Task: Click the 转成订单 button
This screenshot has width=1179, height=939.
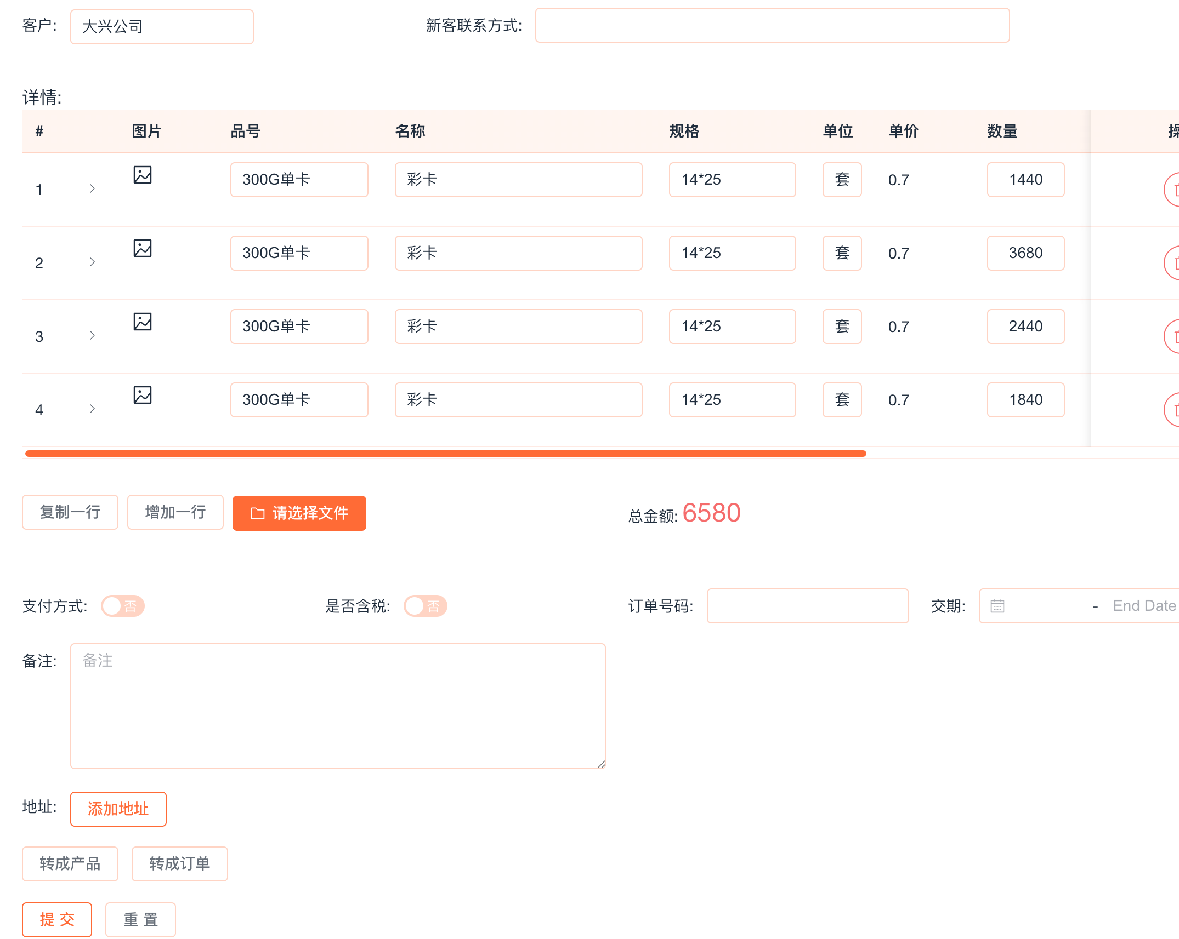Action: 179,863
